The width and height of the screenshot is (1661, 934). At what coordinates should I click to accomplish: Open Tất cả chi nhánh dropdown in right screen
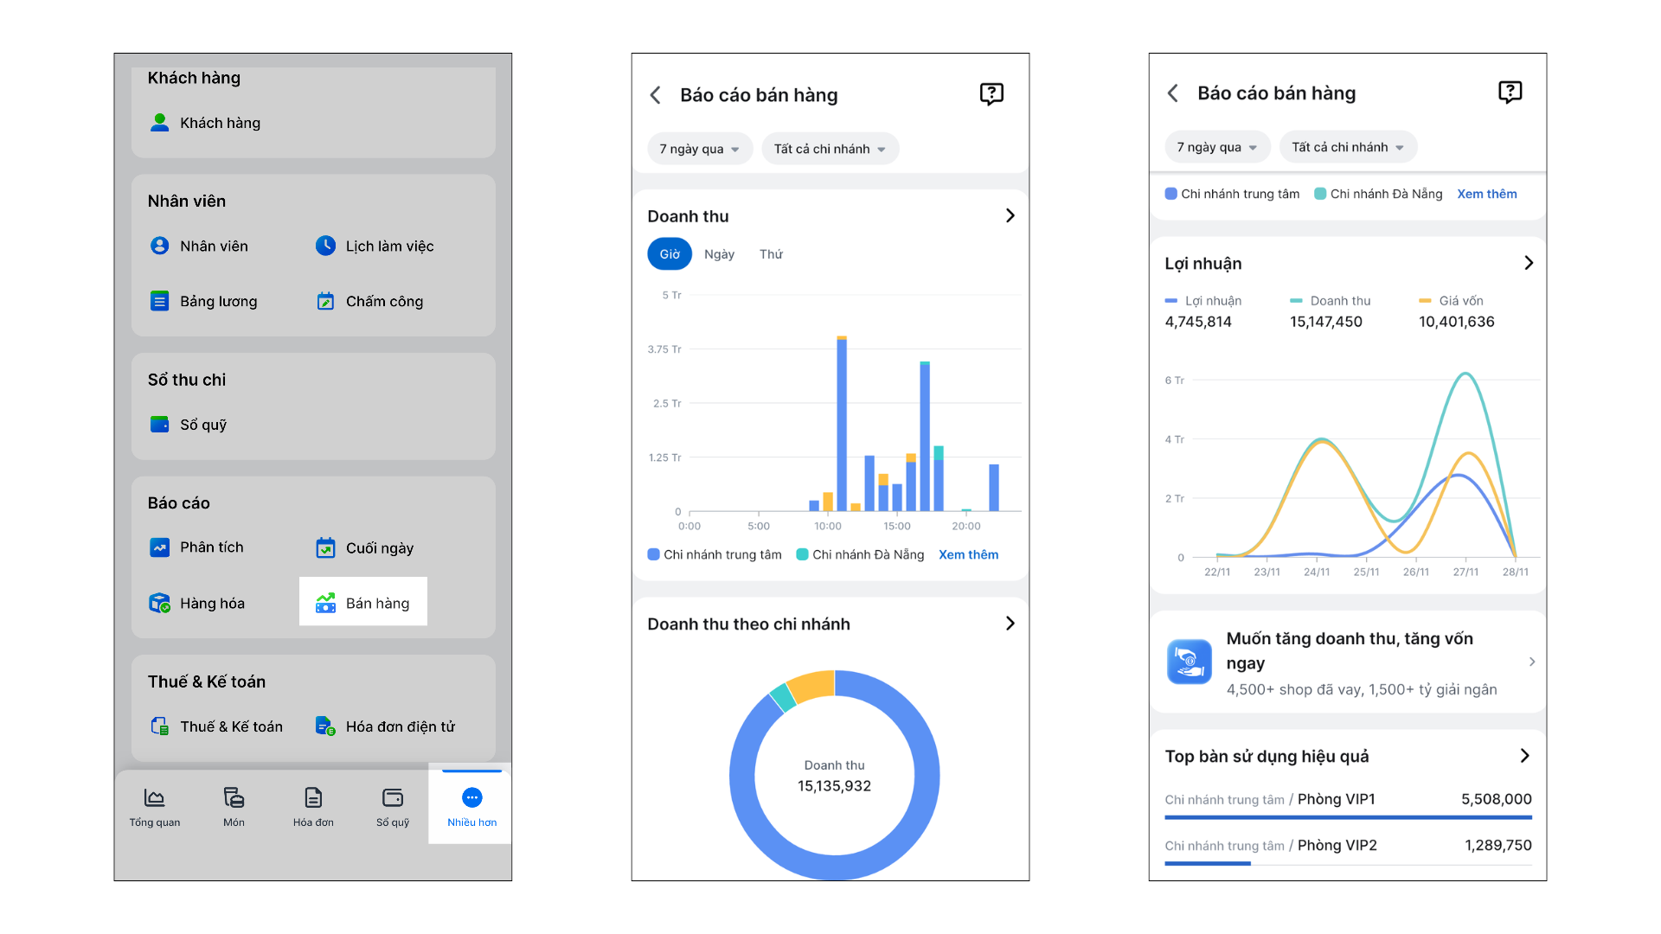click(x=1348, y=147)
